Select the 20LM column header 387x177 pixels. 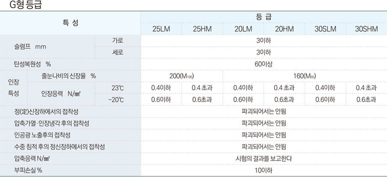click(243, 29)
